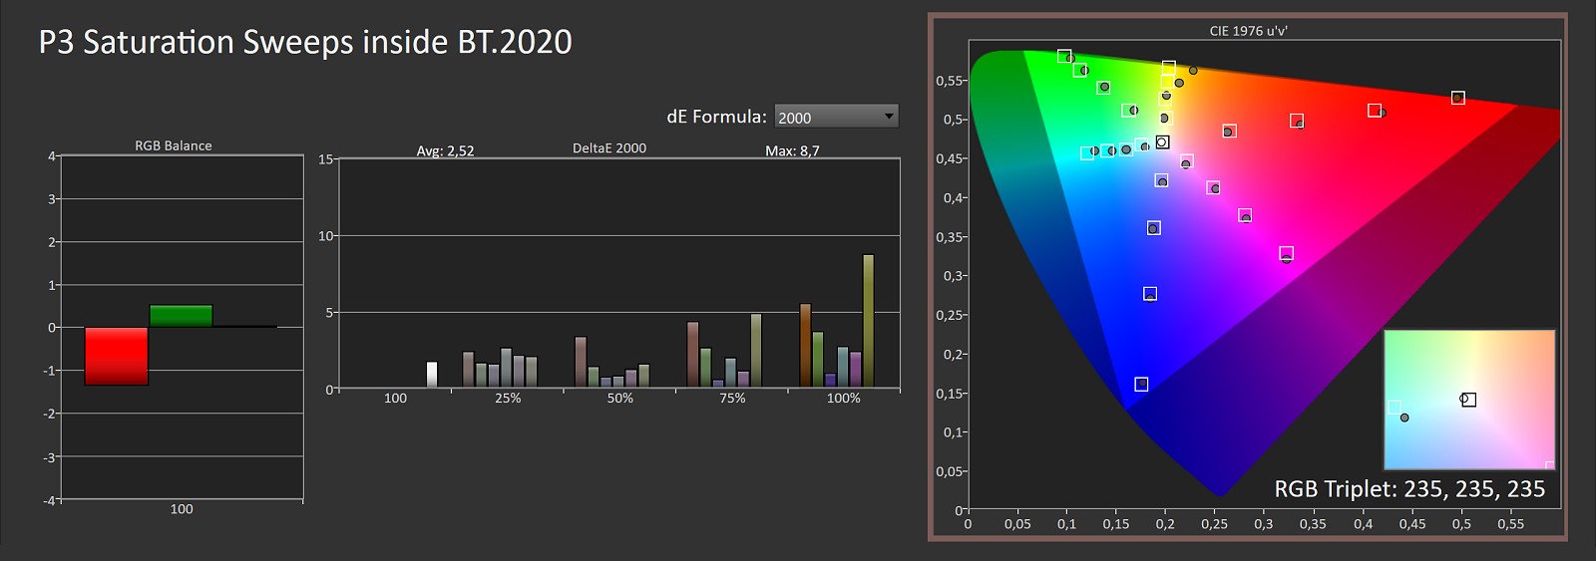The image size is (1596, 561).
Task: Click the 'RGB Triplet: 235, 235, 235' readout
Action: (1409, 489)
